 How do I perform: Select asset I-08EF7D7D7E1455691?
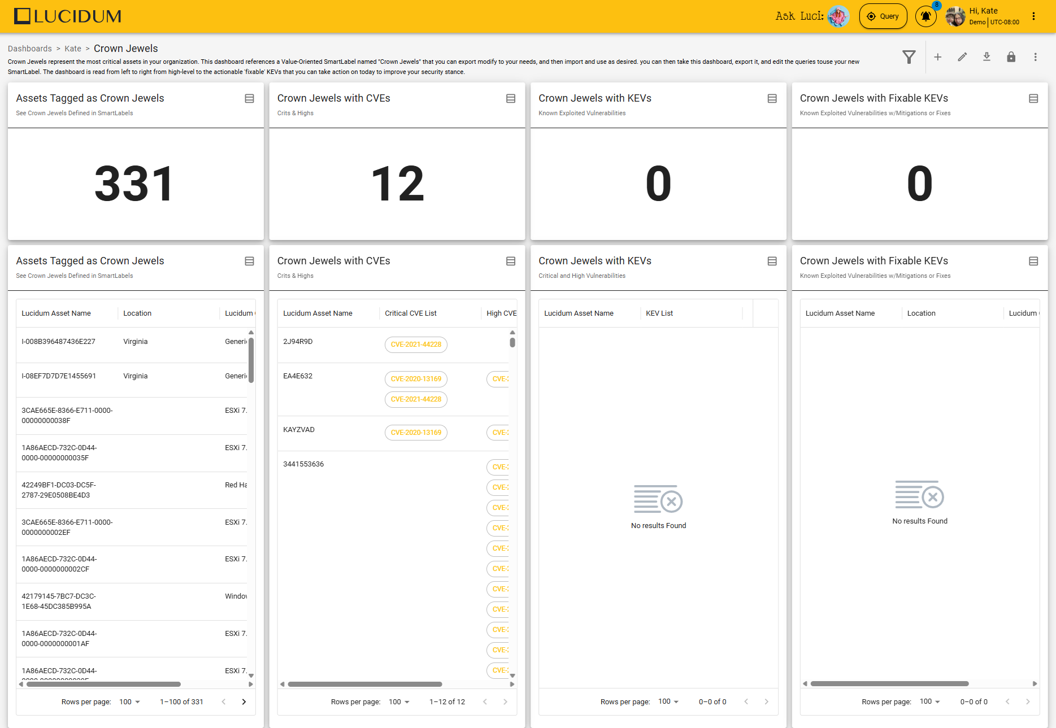[x=59, y=376]
